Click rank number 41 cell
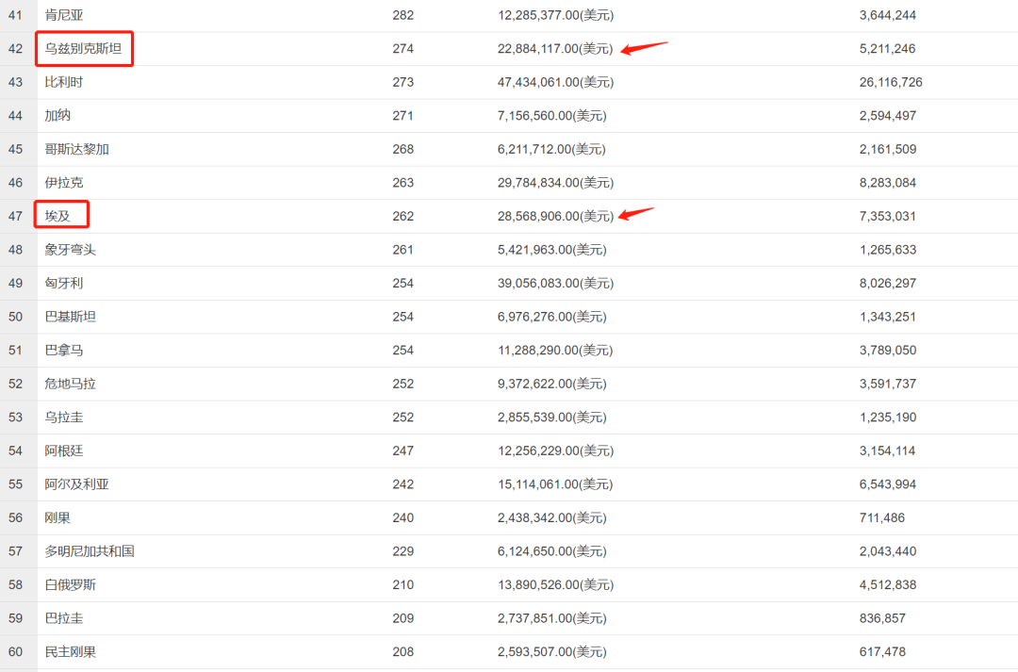 (16, 15)
